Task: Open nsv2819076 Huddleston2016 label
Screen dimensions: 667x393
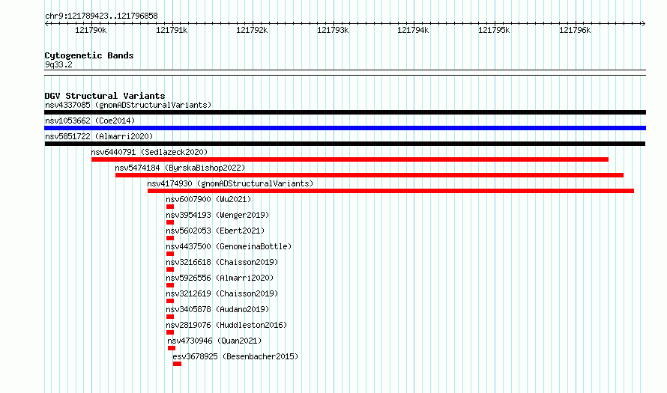Action: [x=227, y=325]
